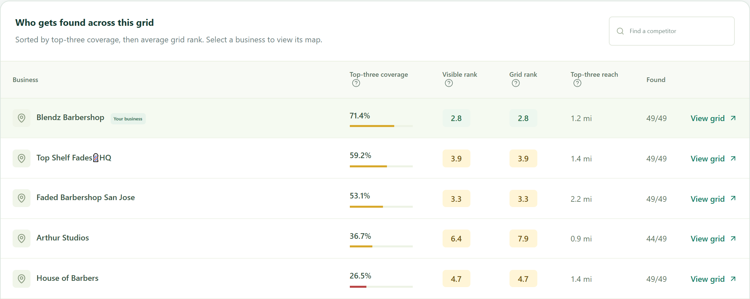
Task: Open View grid for Arthur Studios
Action: (x=713, y=239)
